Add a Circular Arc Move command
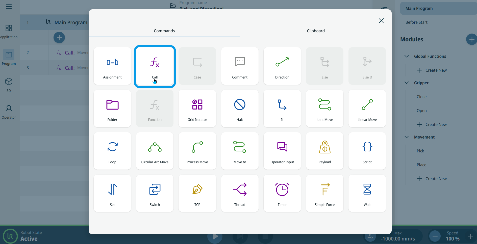Image resolution: width=477 pixels, height=244 pixels. [155, 151]
